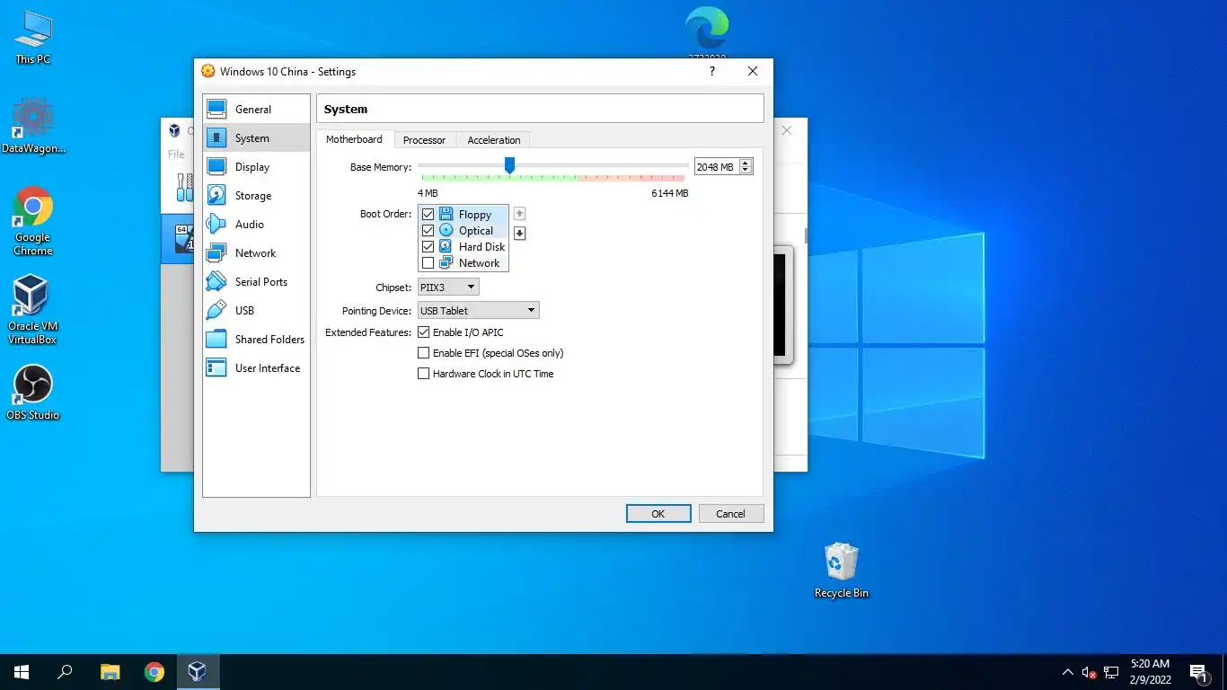Expand the Chipset PIIX3 dropdown
The width and height of the screenshot is (1227, 690).
pos(448,287)
